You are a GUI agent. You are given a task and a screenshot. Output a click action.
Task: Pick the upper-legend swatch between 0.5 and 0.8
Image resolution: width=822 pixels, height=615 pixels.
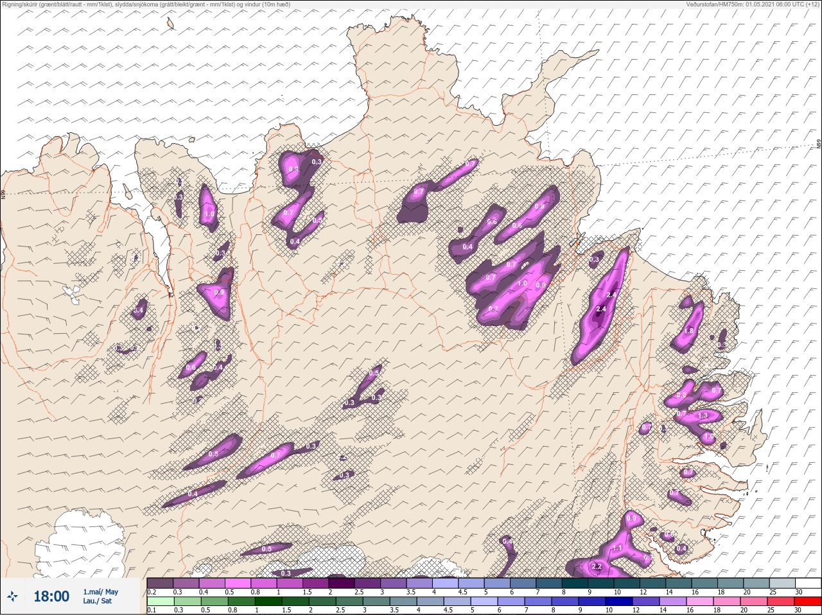238,583
